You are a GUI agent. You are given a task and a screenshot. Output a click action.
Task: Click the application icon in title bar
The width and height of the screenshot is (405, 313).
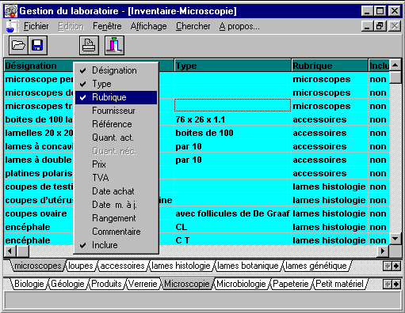coord(11,11)
